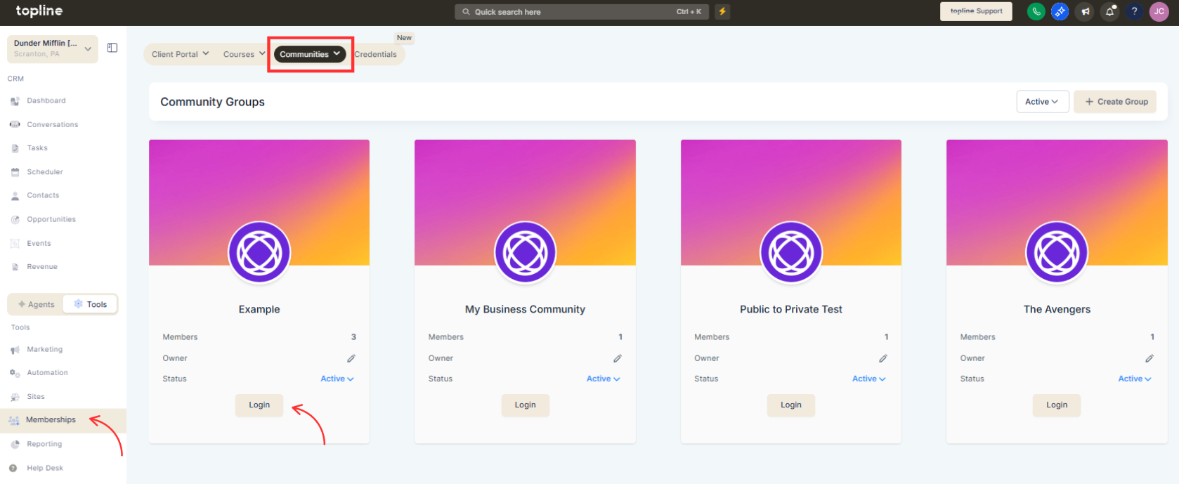Click the Community Groups heading
This screenshot has height=484, width=1179.
212,102
